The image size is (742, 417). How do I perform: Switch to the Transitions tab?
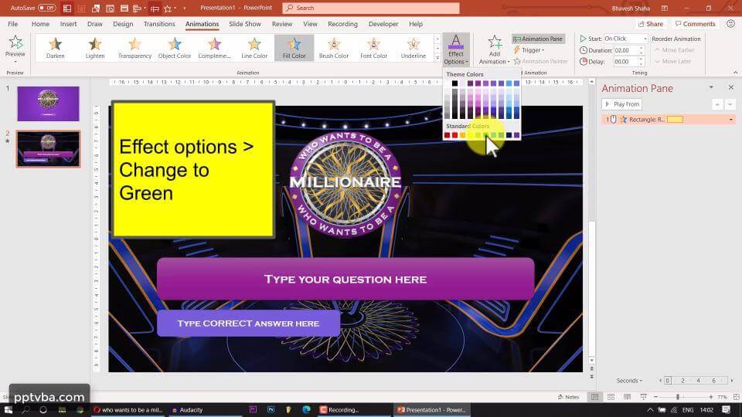pyautogui.click(x=159, y=24)
